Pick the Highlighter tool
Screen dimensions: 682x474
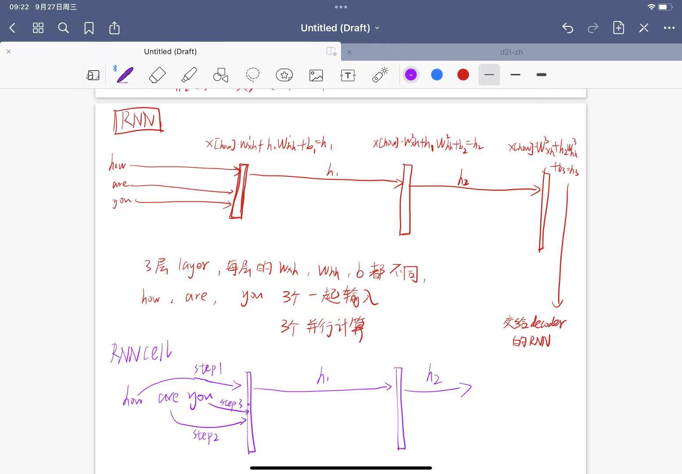189,75
